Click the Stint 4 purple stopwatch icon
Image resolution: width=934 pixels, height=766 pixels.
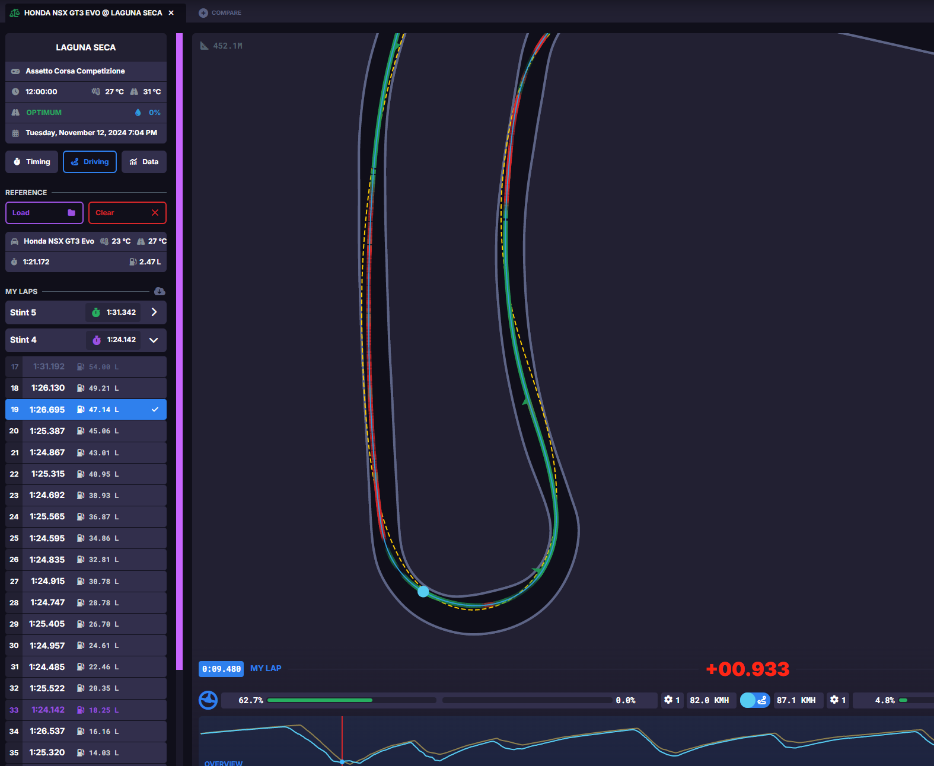97,340
